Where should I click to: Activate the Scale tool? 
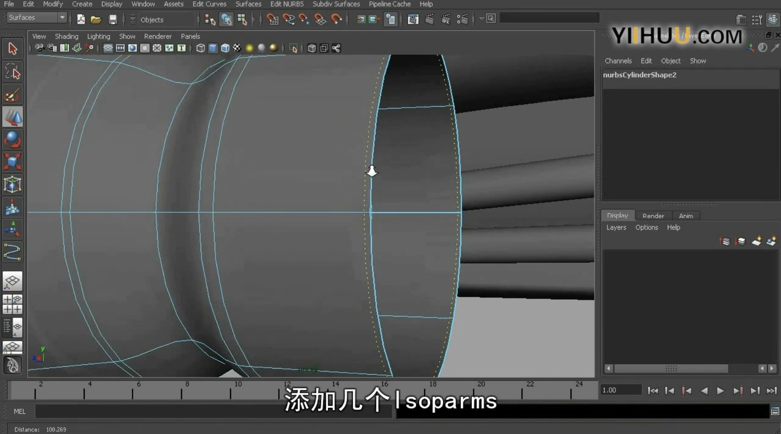[13, 161]
